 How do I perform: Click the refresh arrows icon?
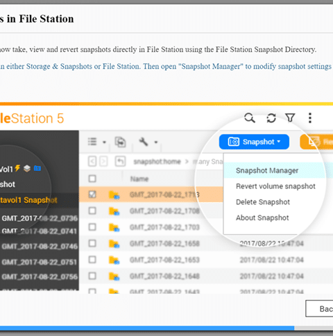[271, 118]
